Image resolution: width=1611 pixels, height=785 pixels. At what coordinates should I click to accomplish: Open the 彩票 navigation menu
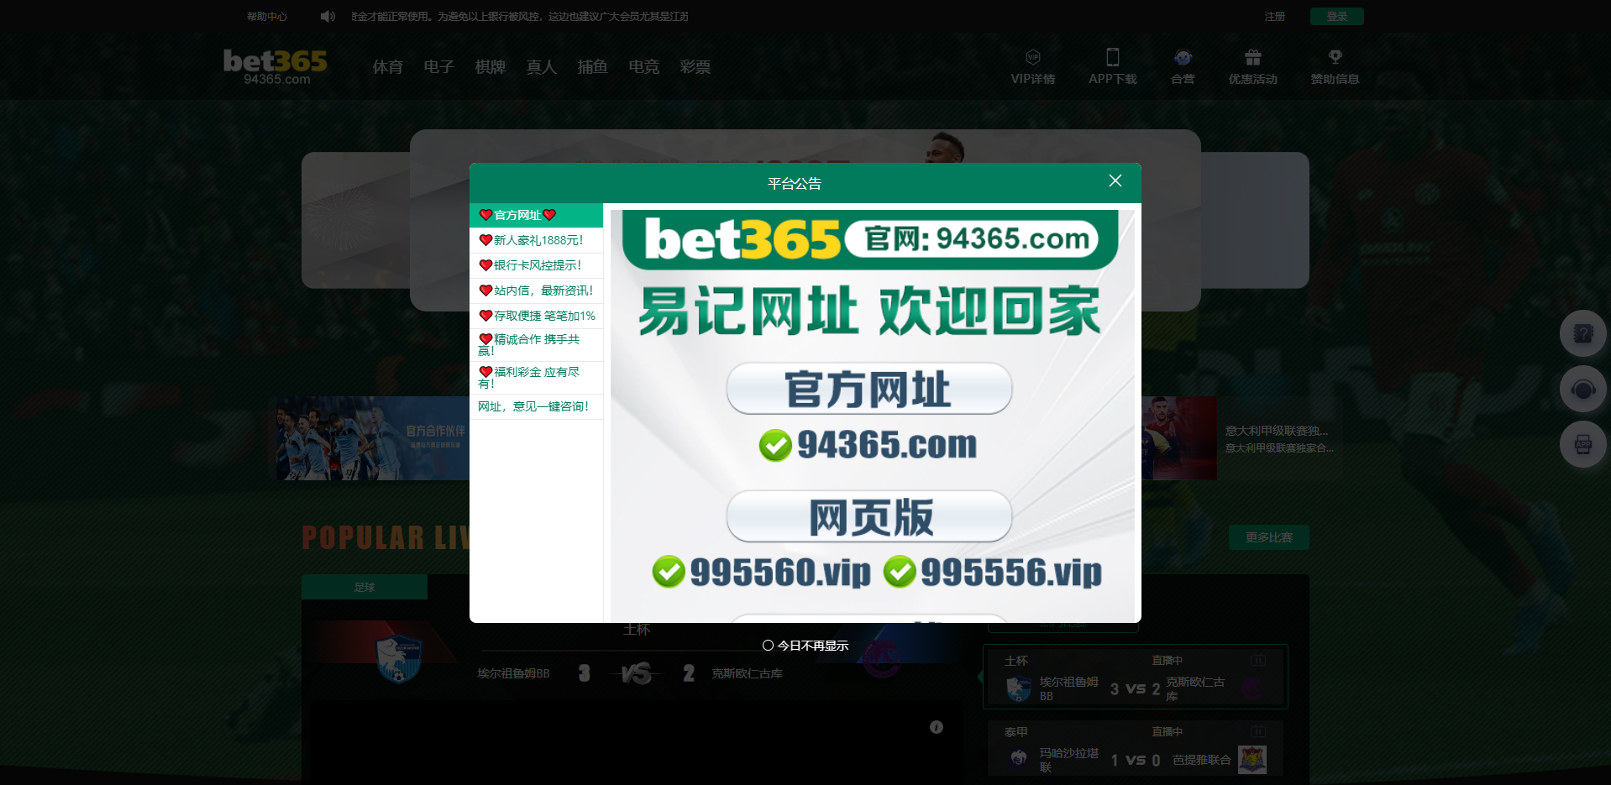695,67
